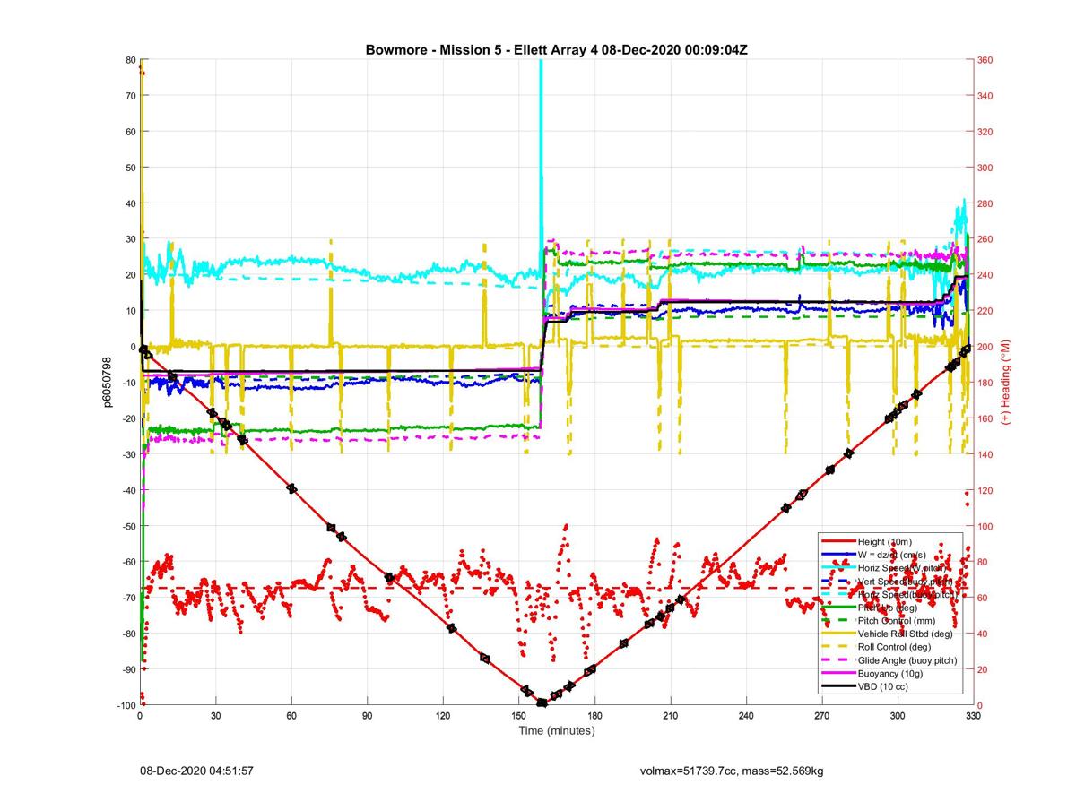The width and height of the screenshot is (1076, 793).
Task: Select right heading axis tick '160'
Action: pos(985,418)
